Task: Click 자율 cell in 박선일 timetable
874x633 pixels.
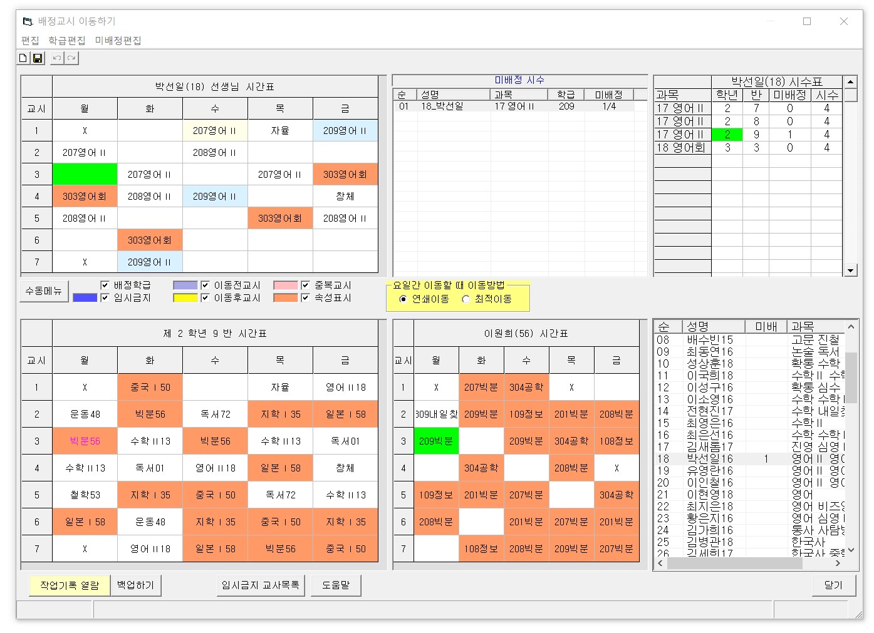Action: pyautogui.click(x=280, y=130)
